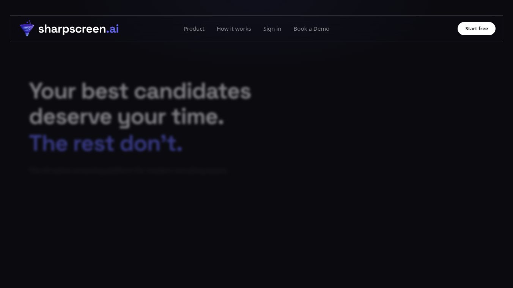This screenshot has height=288, width=513.
Task: Click the capitalized word Your starting the headline
Action: click(x=52, y=91)
